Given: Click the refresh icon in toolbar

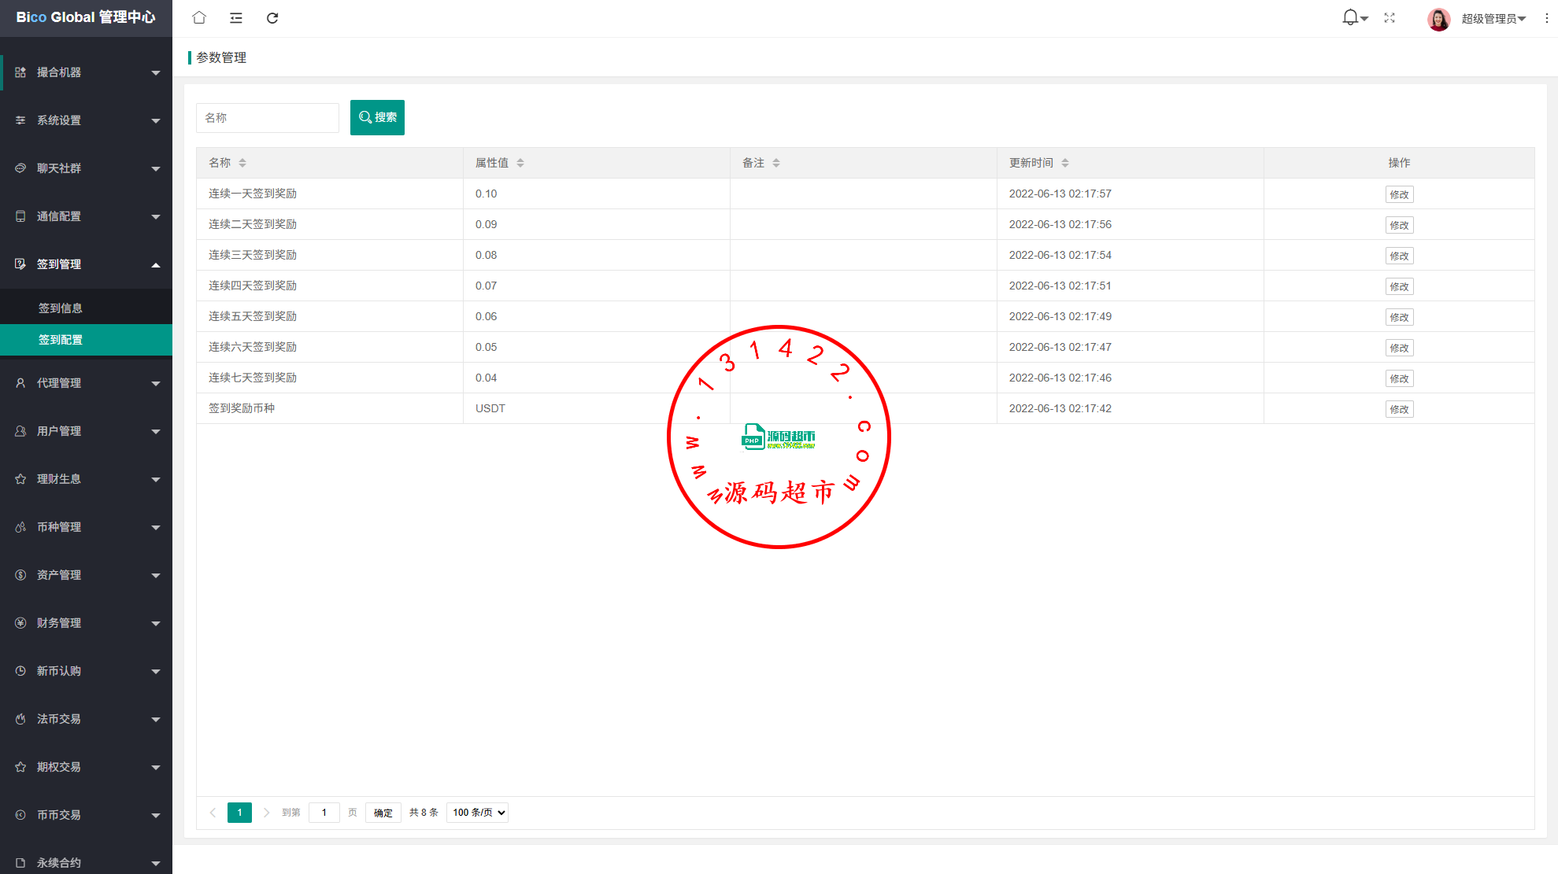Looking at the screenshot, I should click(272, 18).
